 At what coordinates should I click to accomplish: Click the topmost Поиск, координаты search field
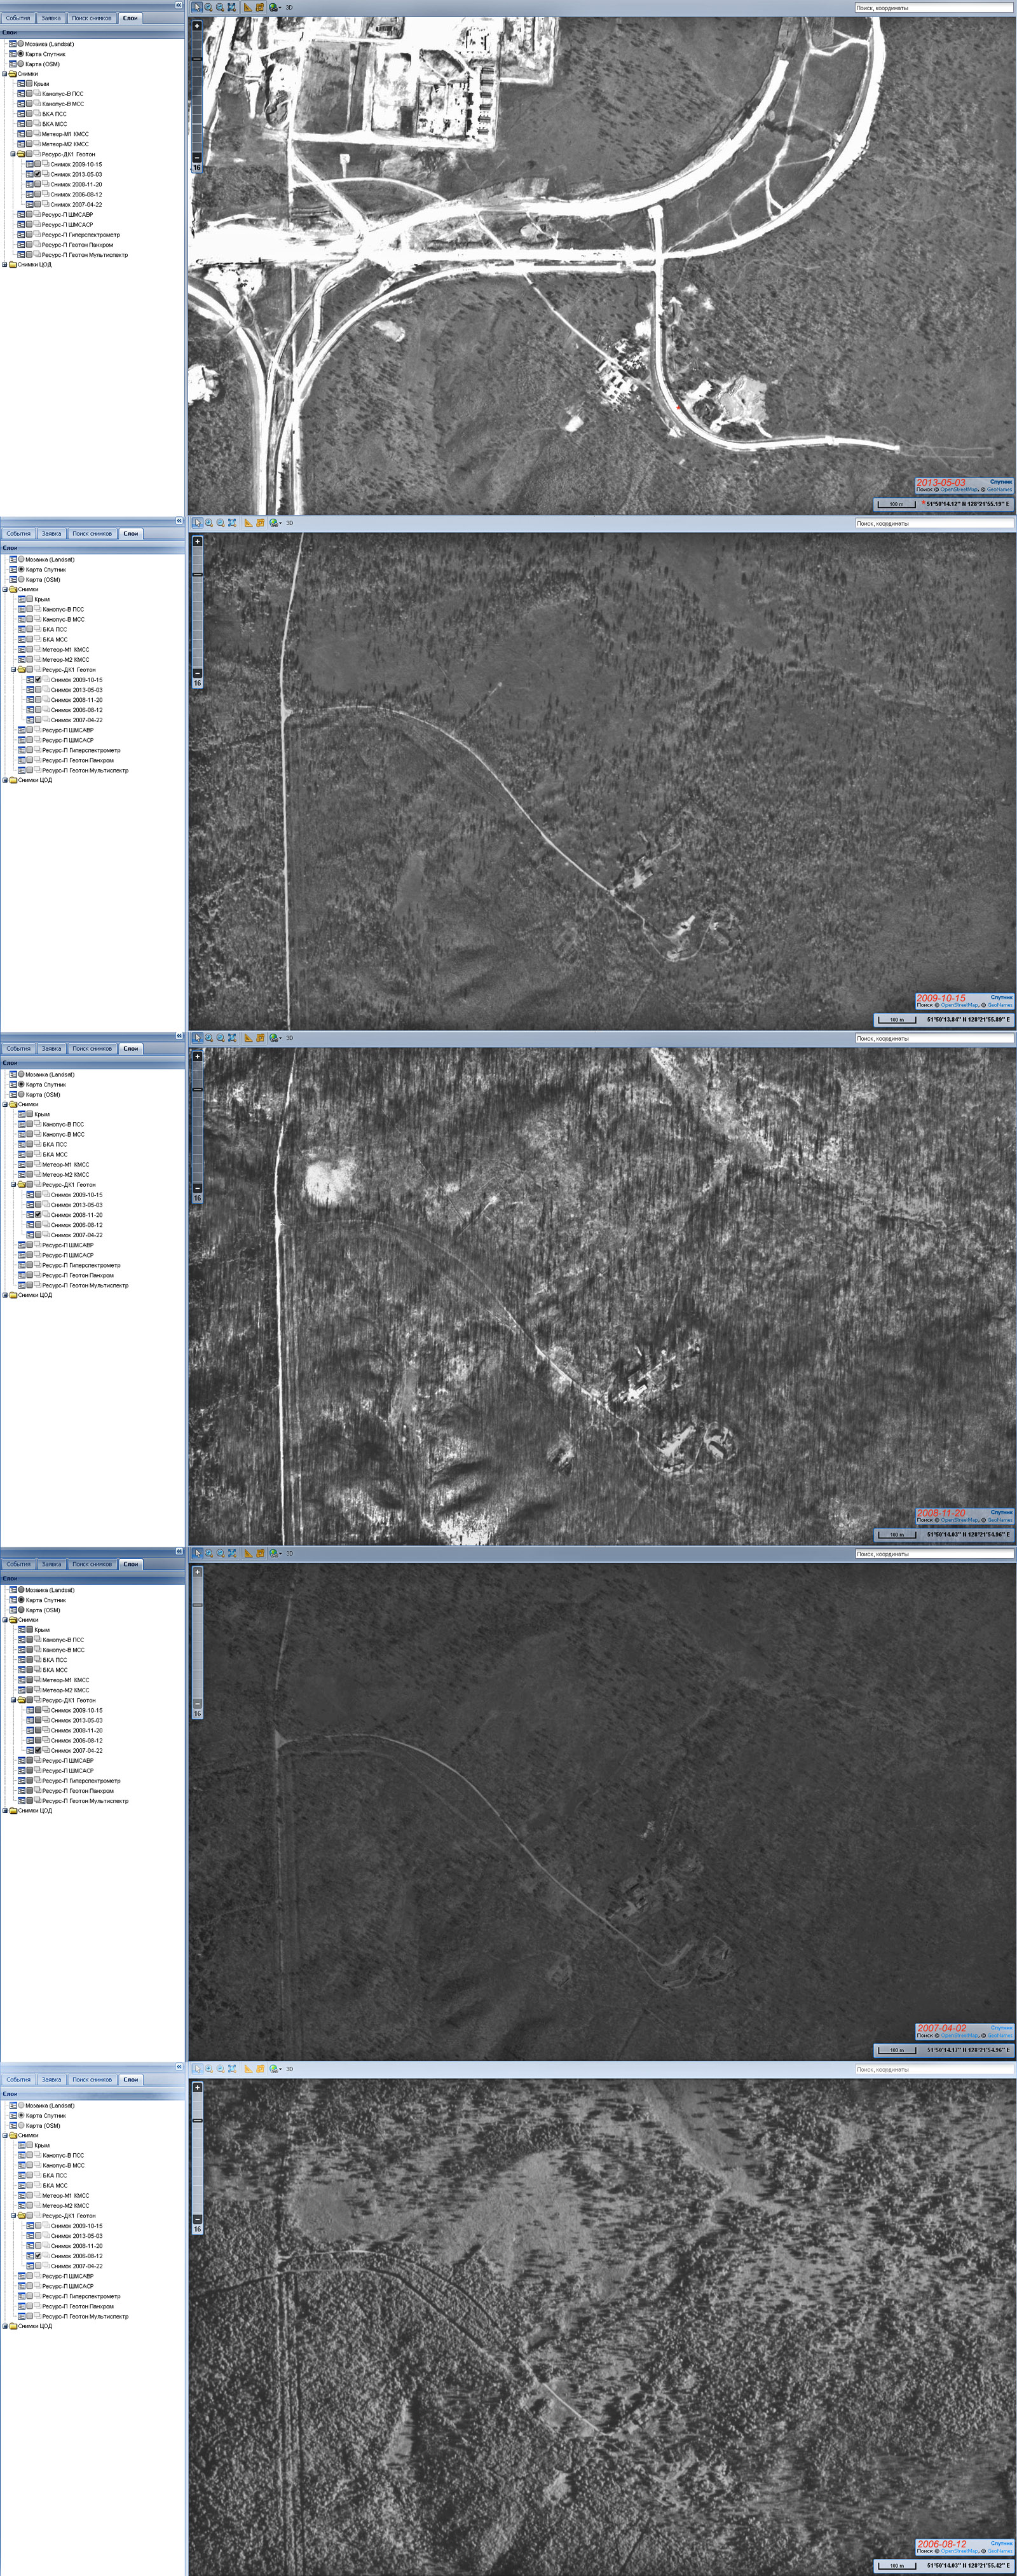tap(933, 8)
